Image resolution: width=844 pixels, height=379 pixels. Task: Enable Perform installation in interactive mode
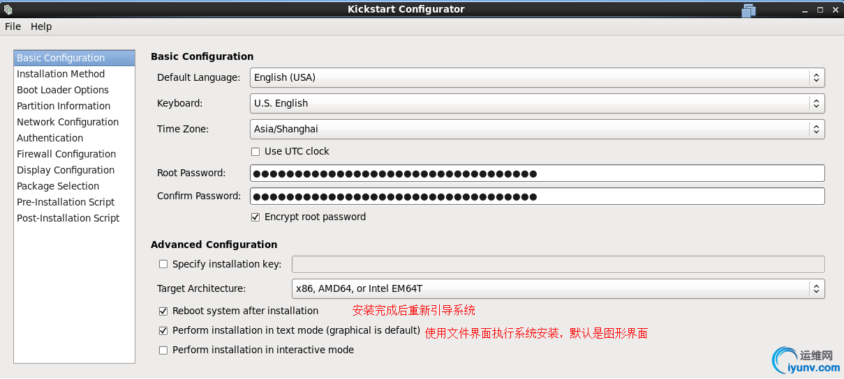[163, 350]
